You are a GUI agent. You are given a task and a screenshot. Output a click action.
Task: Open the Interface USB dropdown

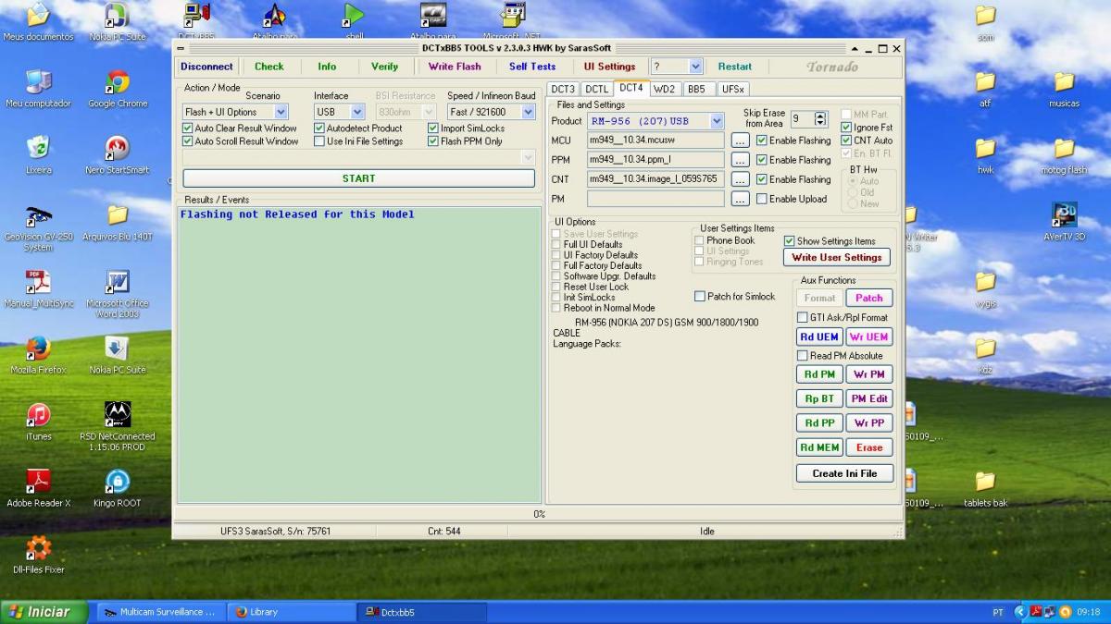(x=339, y=112)
